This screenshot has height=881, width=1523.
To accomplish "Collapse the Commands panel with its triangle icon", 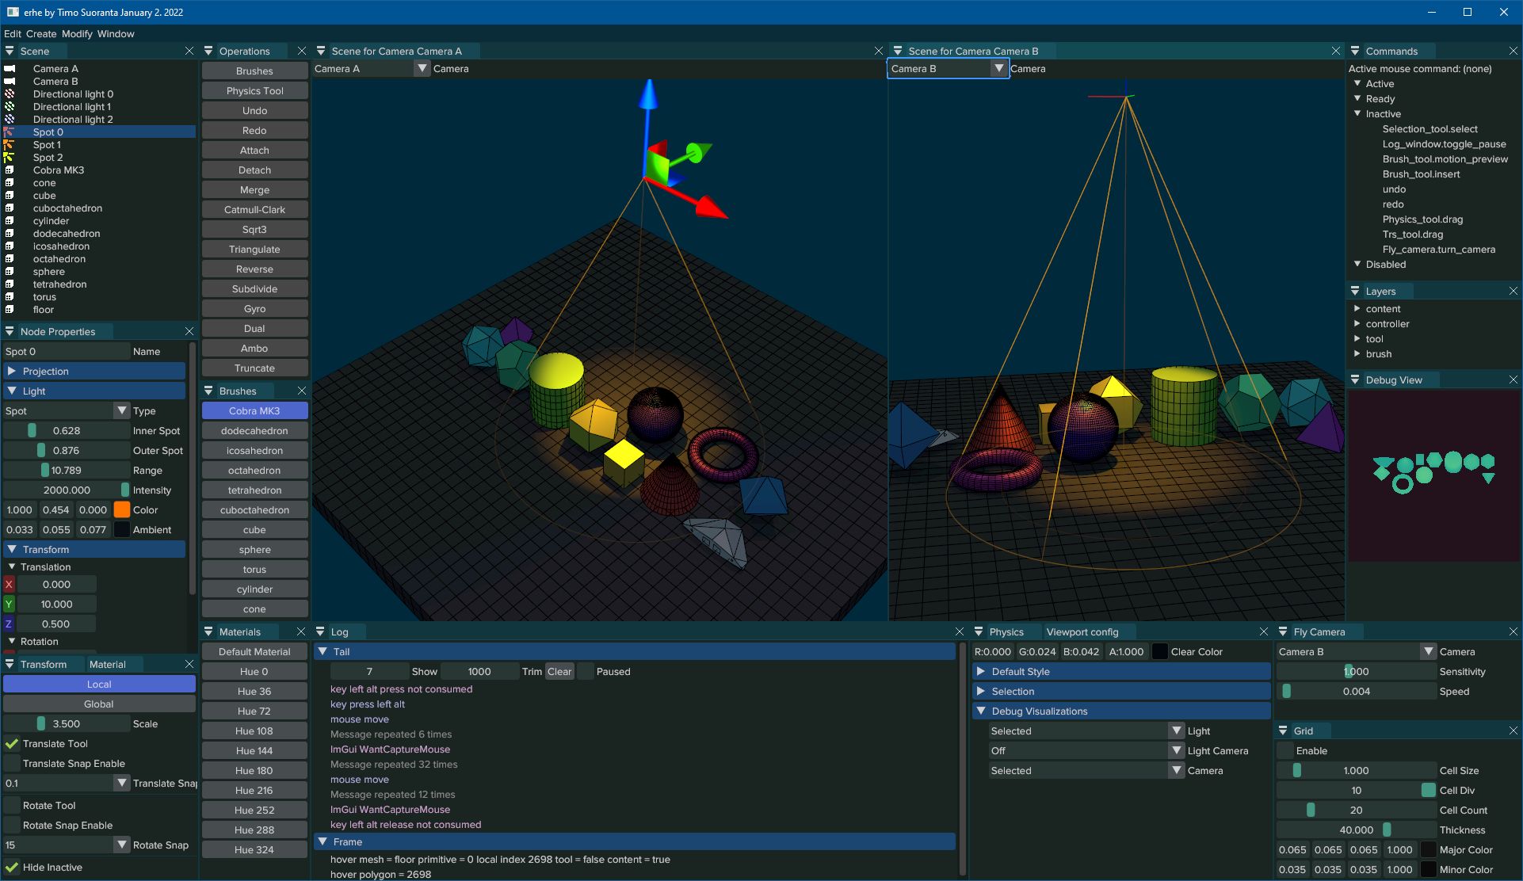I will pos(1355,51).
